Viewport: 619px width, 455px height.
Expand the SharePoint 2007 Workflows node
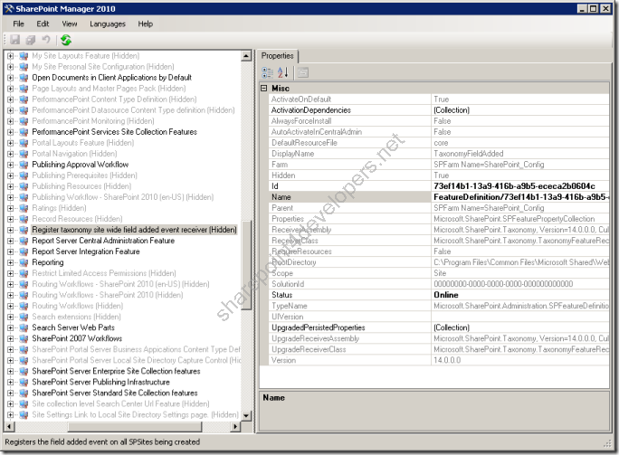coord(11,338)
